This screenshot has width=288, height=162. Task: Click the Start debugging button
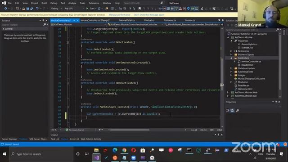pyautogui.click(x=90, y=9)
